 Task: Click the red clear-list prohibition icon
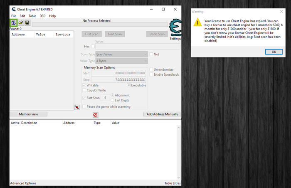tap(95, 115)
